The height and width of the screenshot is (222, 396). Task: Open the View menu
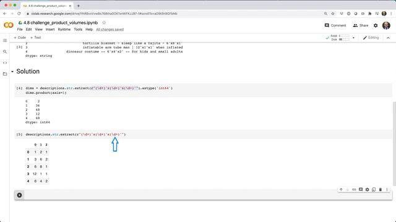(38, 30)
